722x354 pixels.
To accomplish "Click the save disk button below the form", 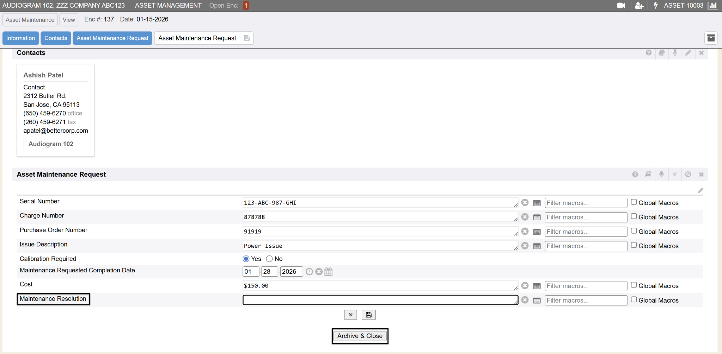I will [368, 315].
